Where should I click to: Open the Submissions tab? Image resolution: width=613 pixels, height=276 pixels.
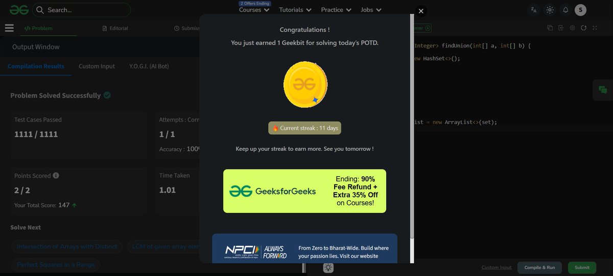186,28
